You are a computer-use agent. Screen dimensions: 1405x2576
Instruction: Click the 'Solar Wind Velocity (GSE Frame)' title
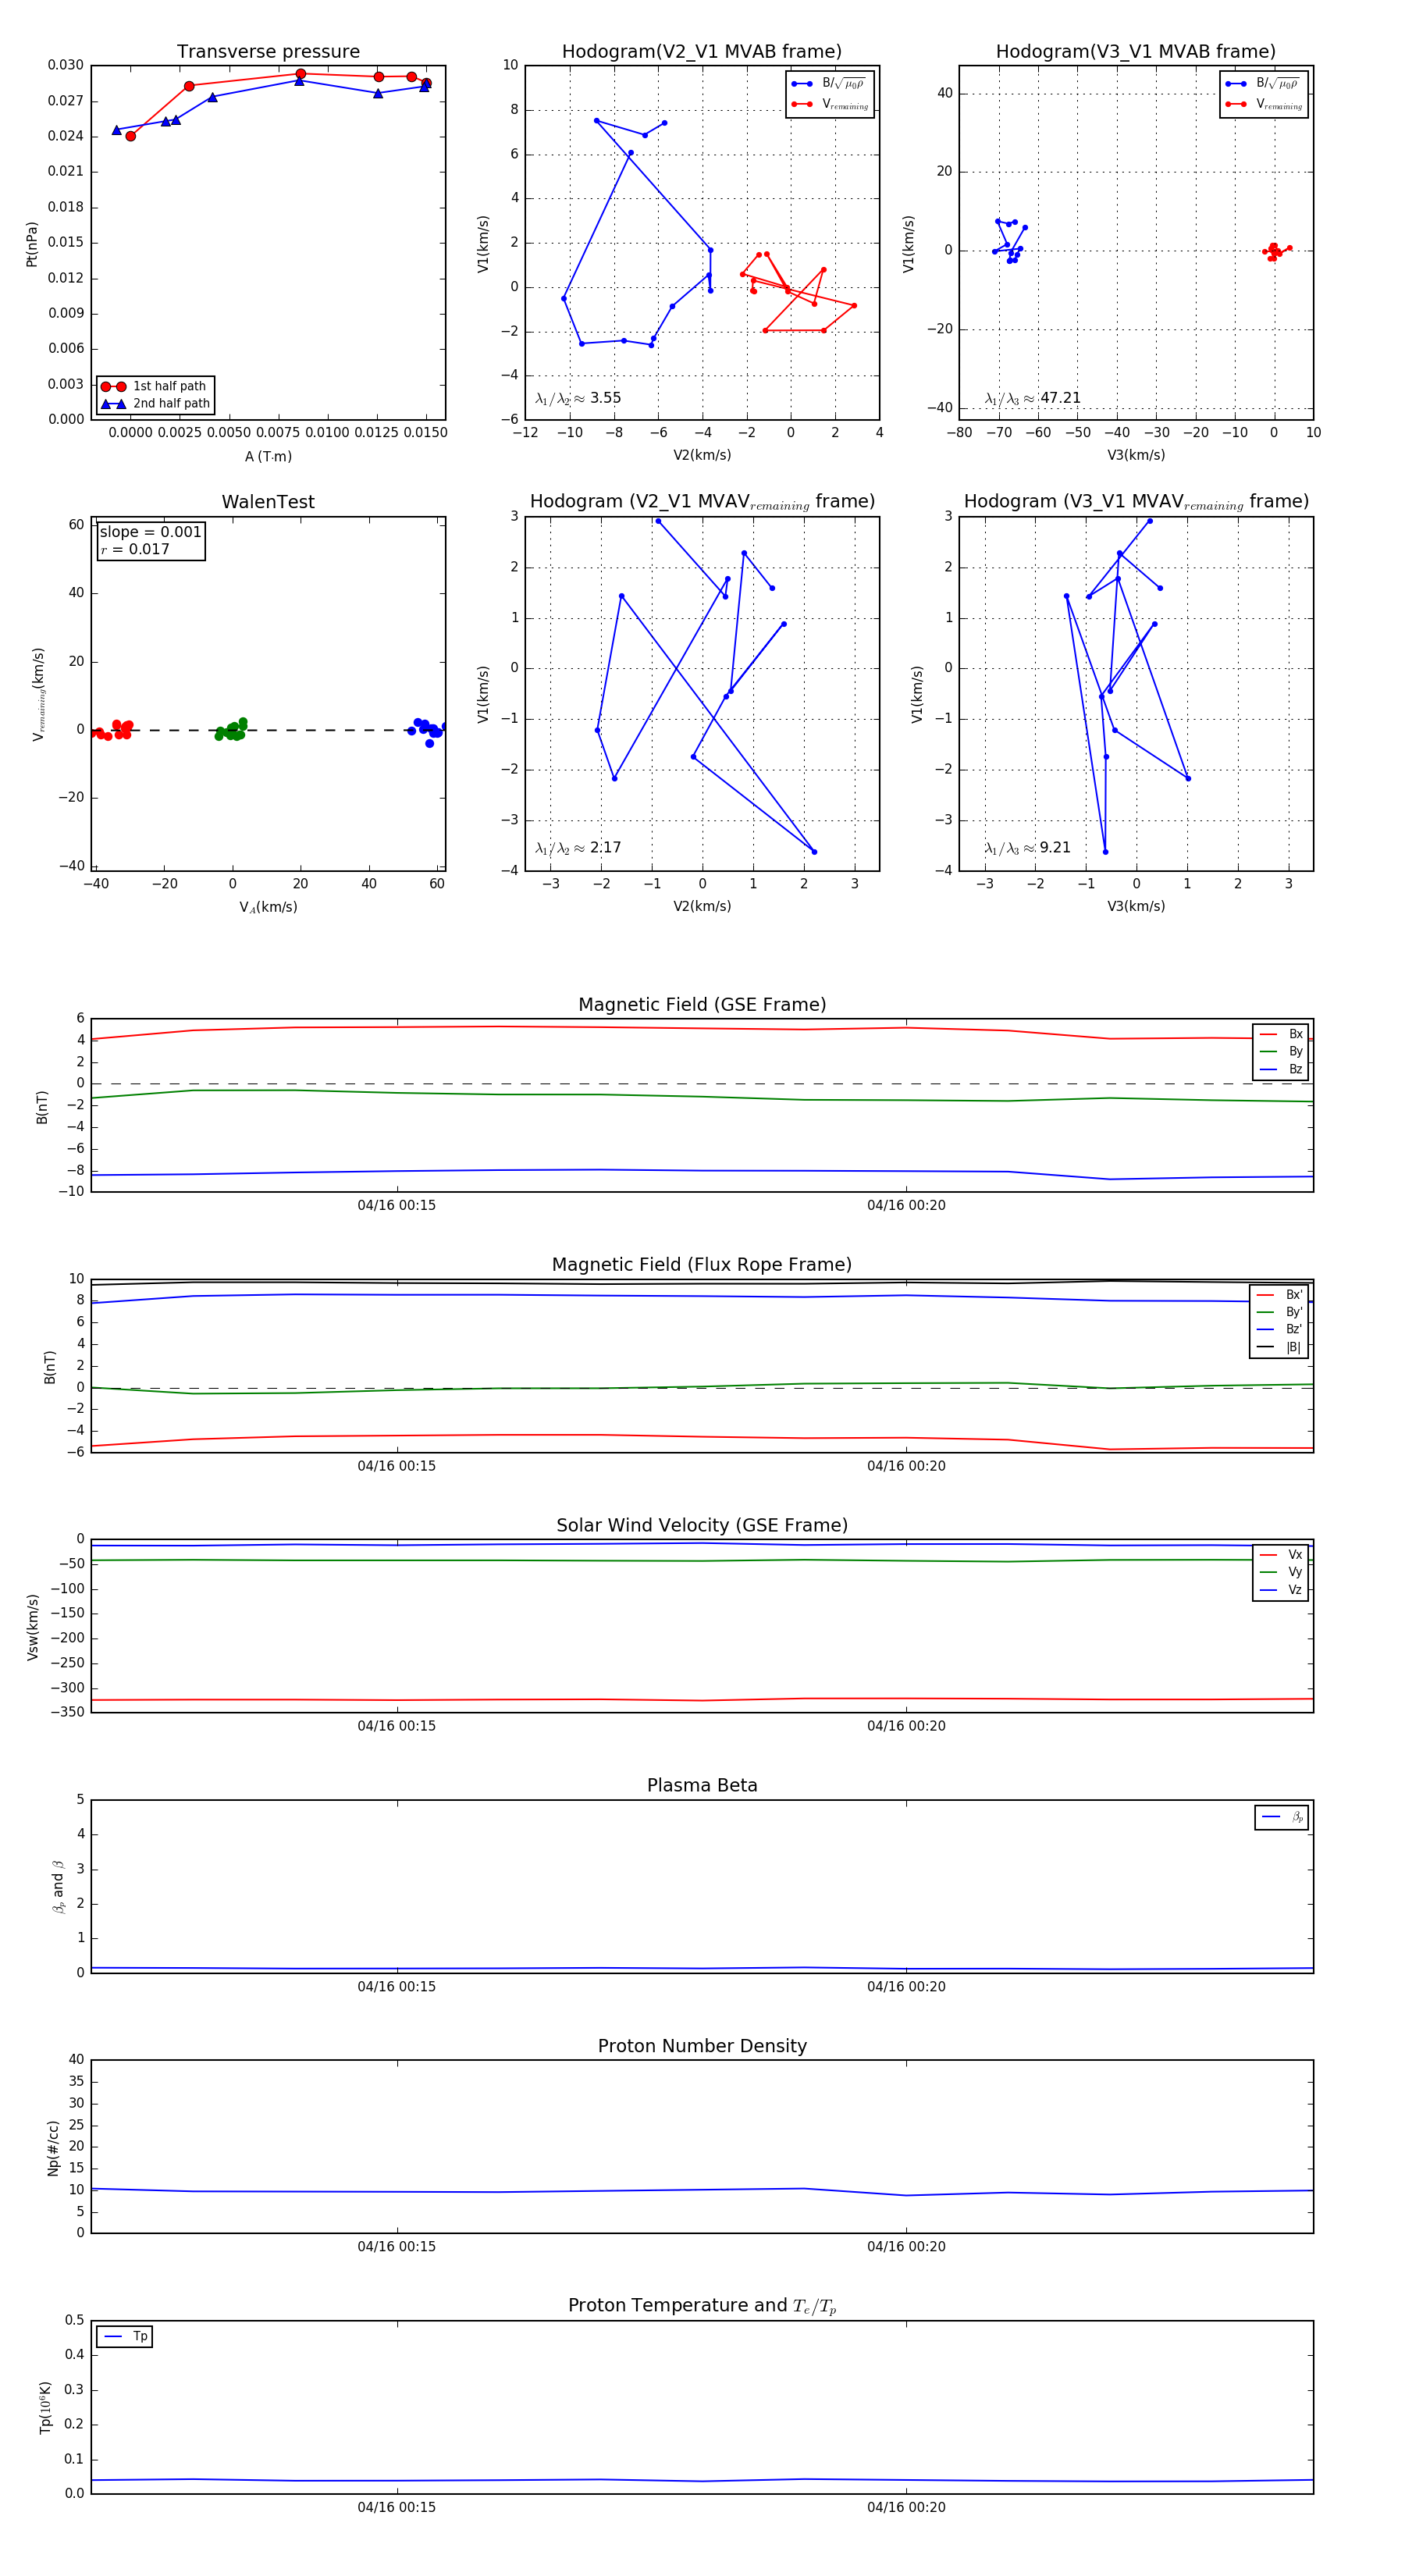point(702,1526)
